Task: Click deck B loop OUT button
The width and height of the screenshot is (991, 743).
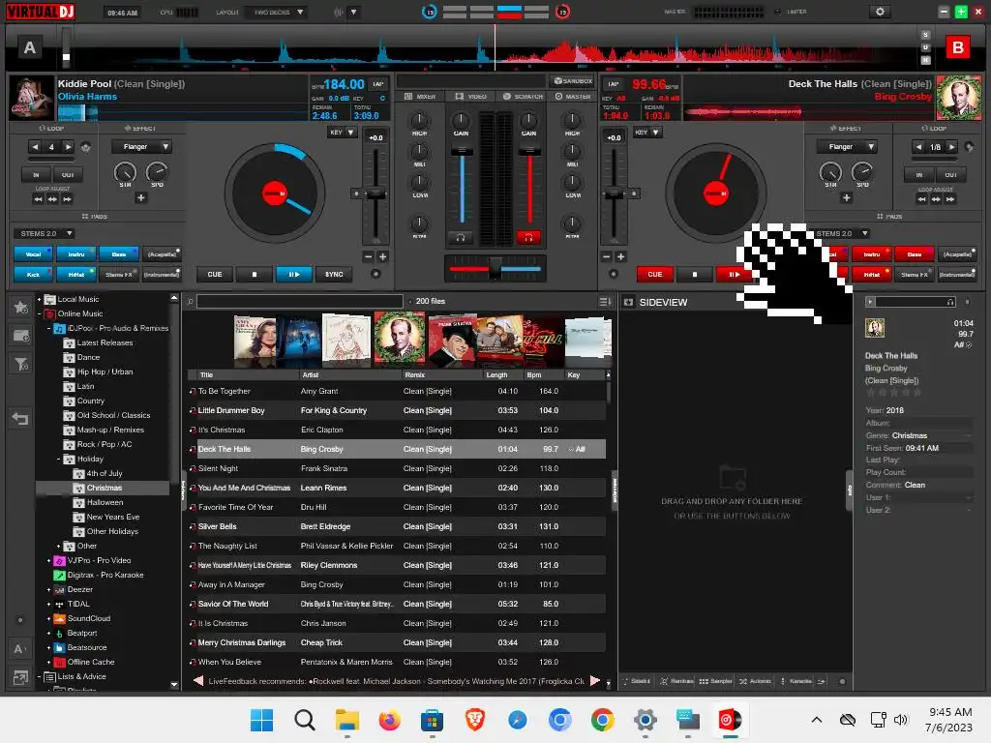Action: tap(950, 175)
